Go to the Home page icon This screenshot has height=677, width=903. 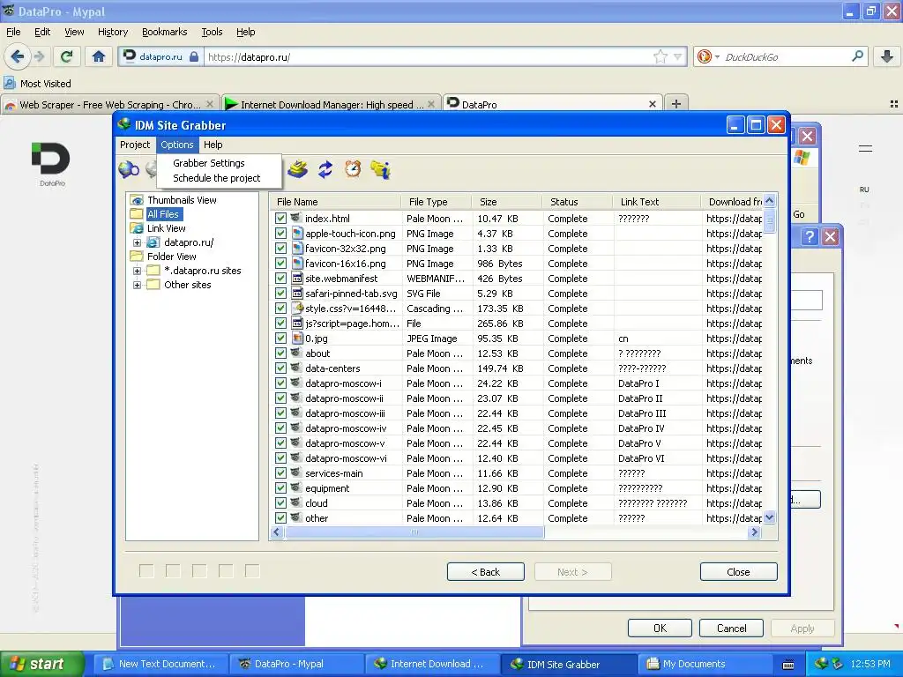tap(99, 56)
